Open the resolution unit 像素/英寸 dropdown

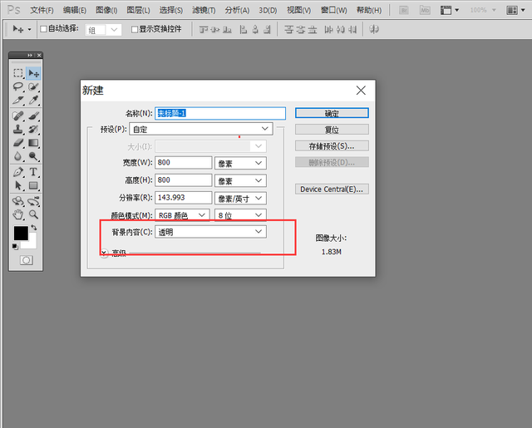point(240,199)
